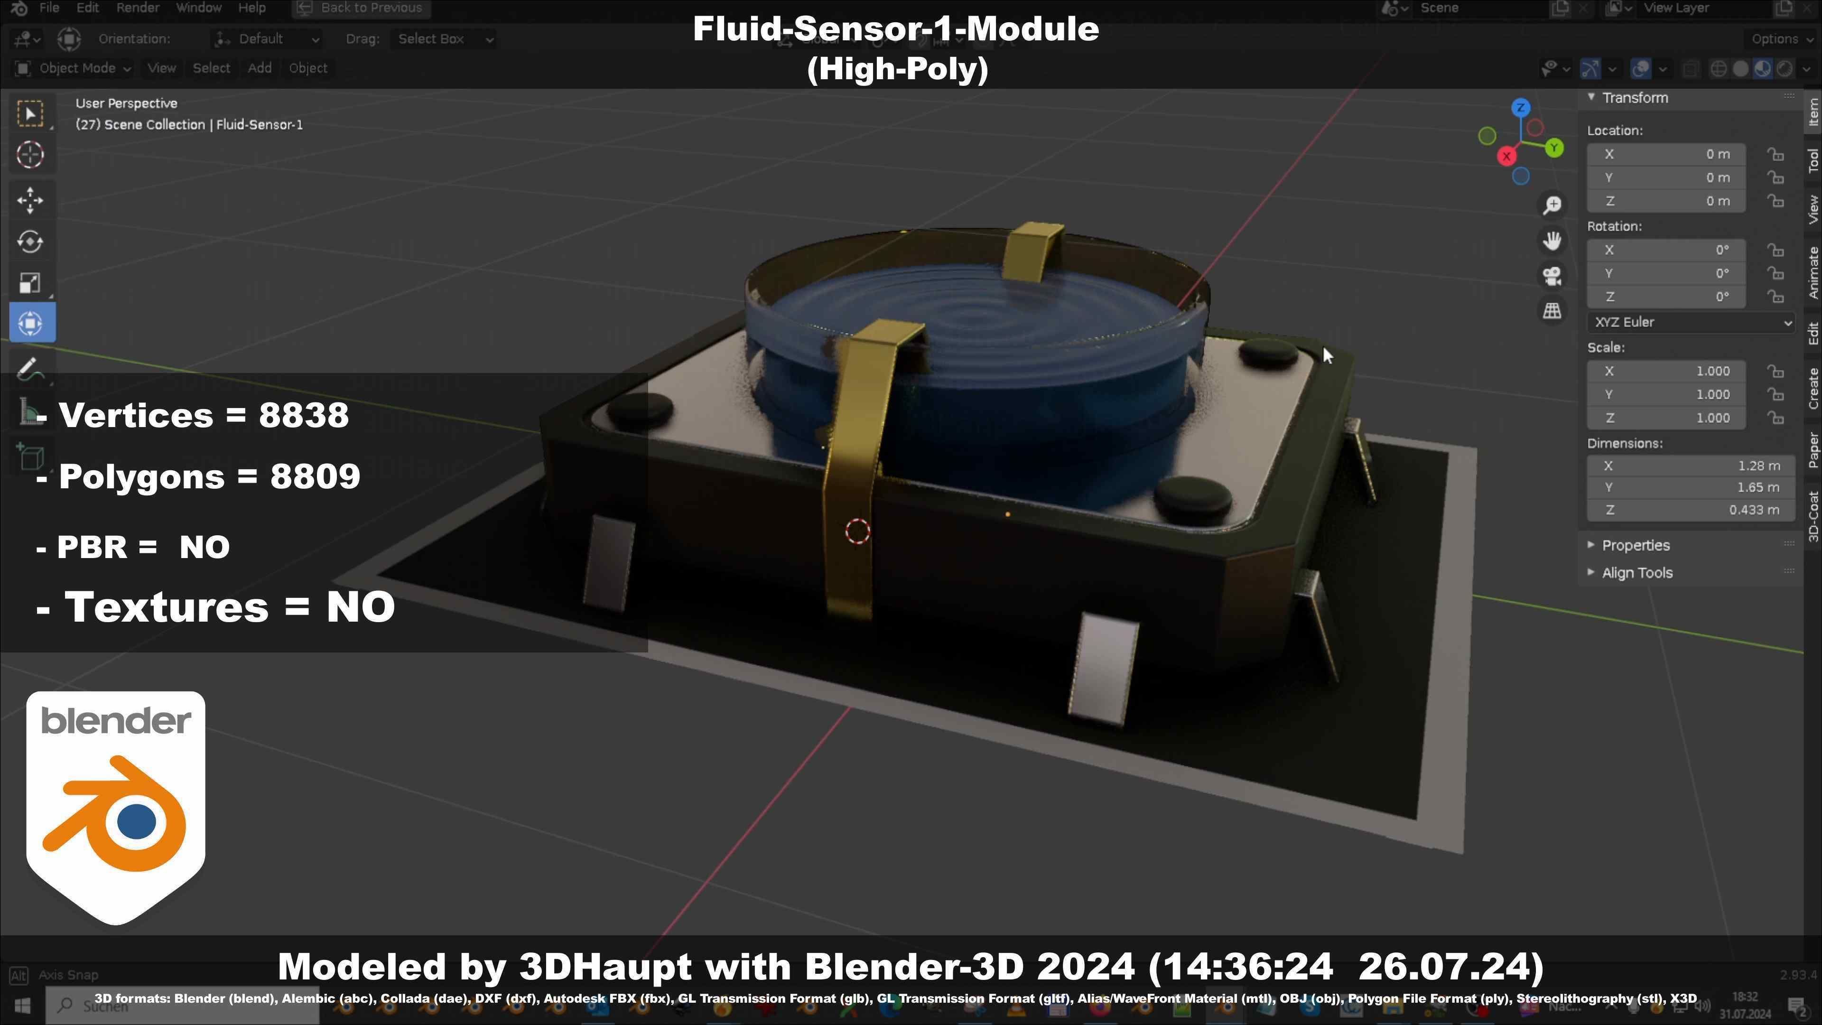Screen dimensions: 1822x1025
Task: Lock Location Y
Action: tap(1776, 178)
